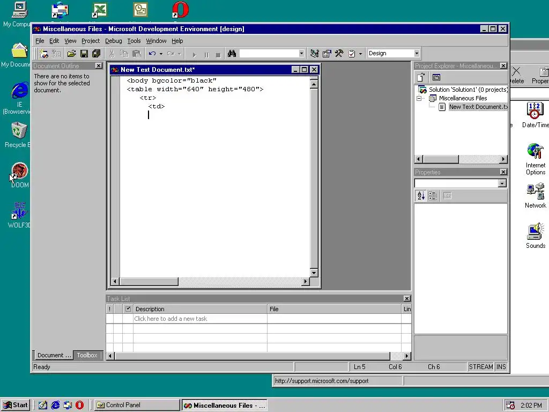Viewport: 549px width, 412px height.
Task: Open the Find combo box dropdown arrow
Action: click(x=301, y=53)
